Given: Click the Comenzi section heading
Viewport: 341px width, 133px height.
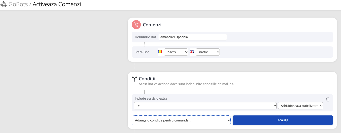Looking at the screenshot, I should 152,25.
